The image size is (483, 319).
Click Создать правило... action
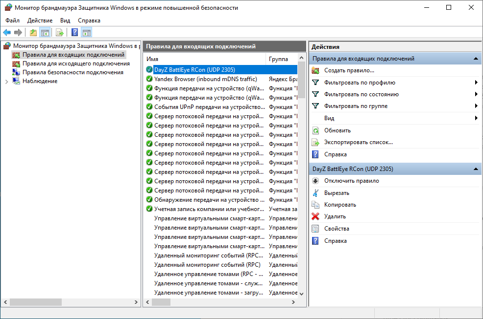pos(349,70)
